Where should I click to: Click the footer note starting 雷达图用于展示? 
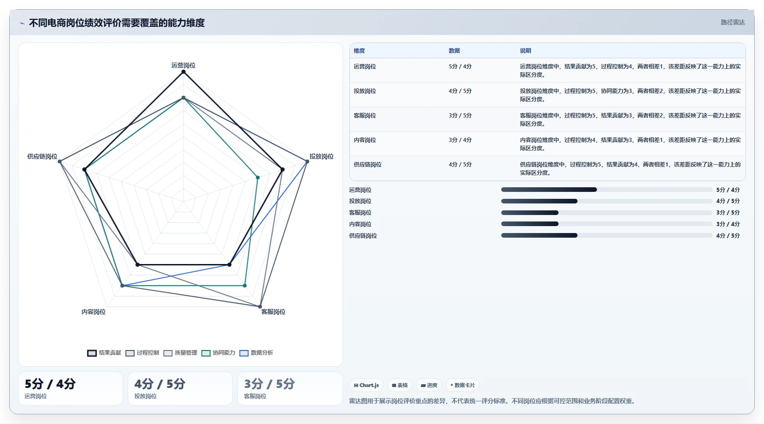[493, 401]
